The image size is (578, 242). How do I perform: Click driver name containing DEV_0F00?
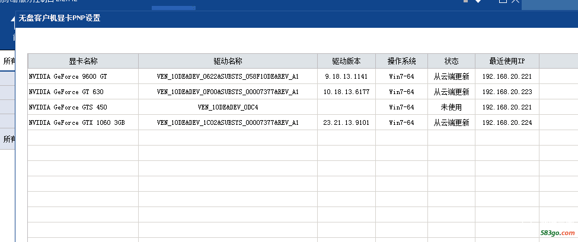[228, 92]
